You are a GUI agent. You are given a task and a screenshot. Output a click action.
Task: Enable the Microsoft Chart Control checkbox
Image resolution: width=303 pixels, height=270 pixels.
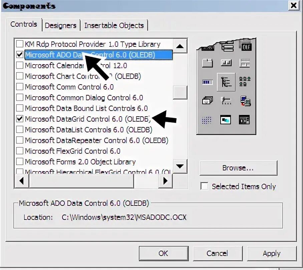[x=20, y=76]
